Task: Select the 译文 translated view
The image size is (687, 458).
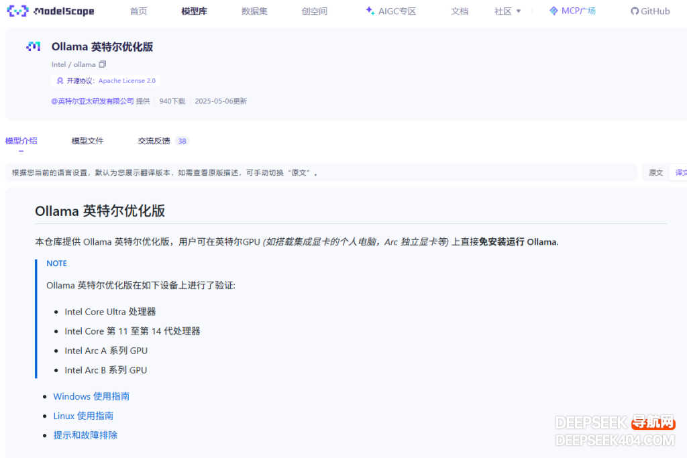Action: tap(681, 172)
